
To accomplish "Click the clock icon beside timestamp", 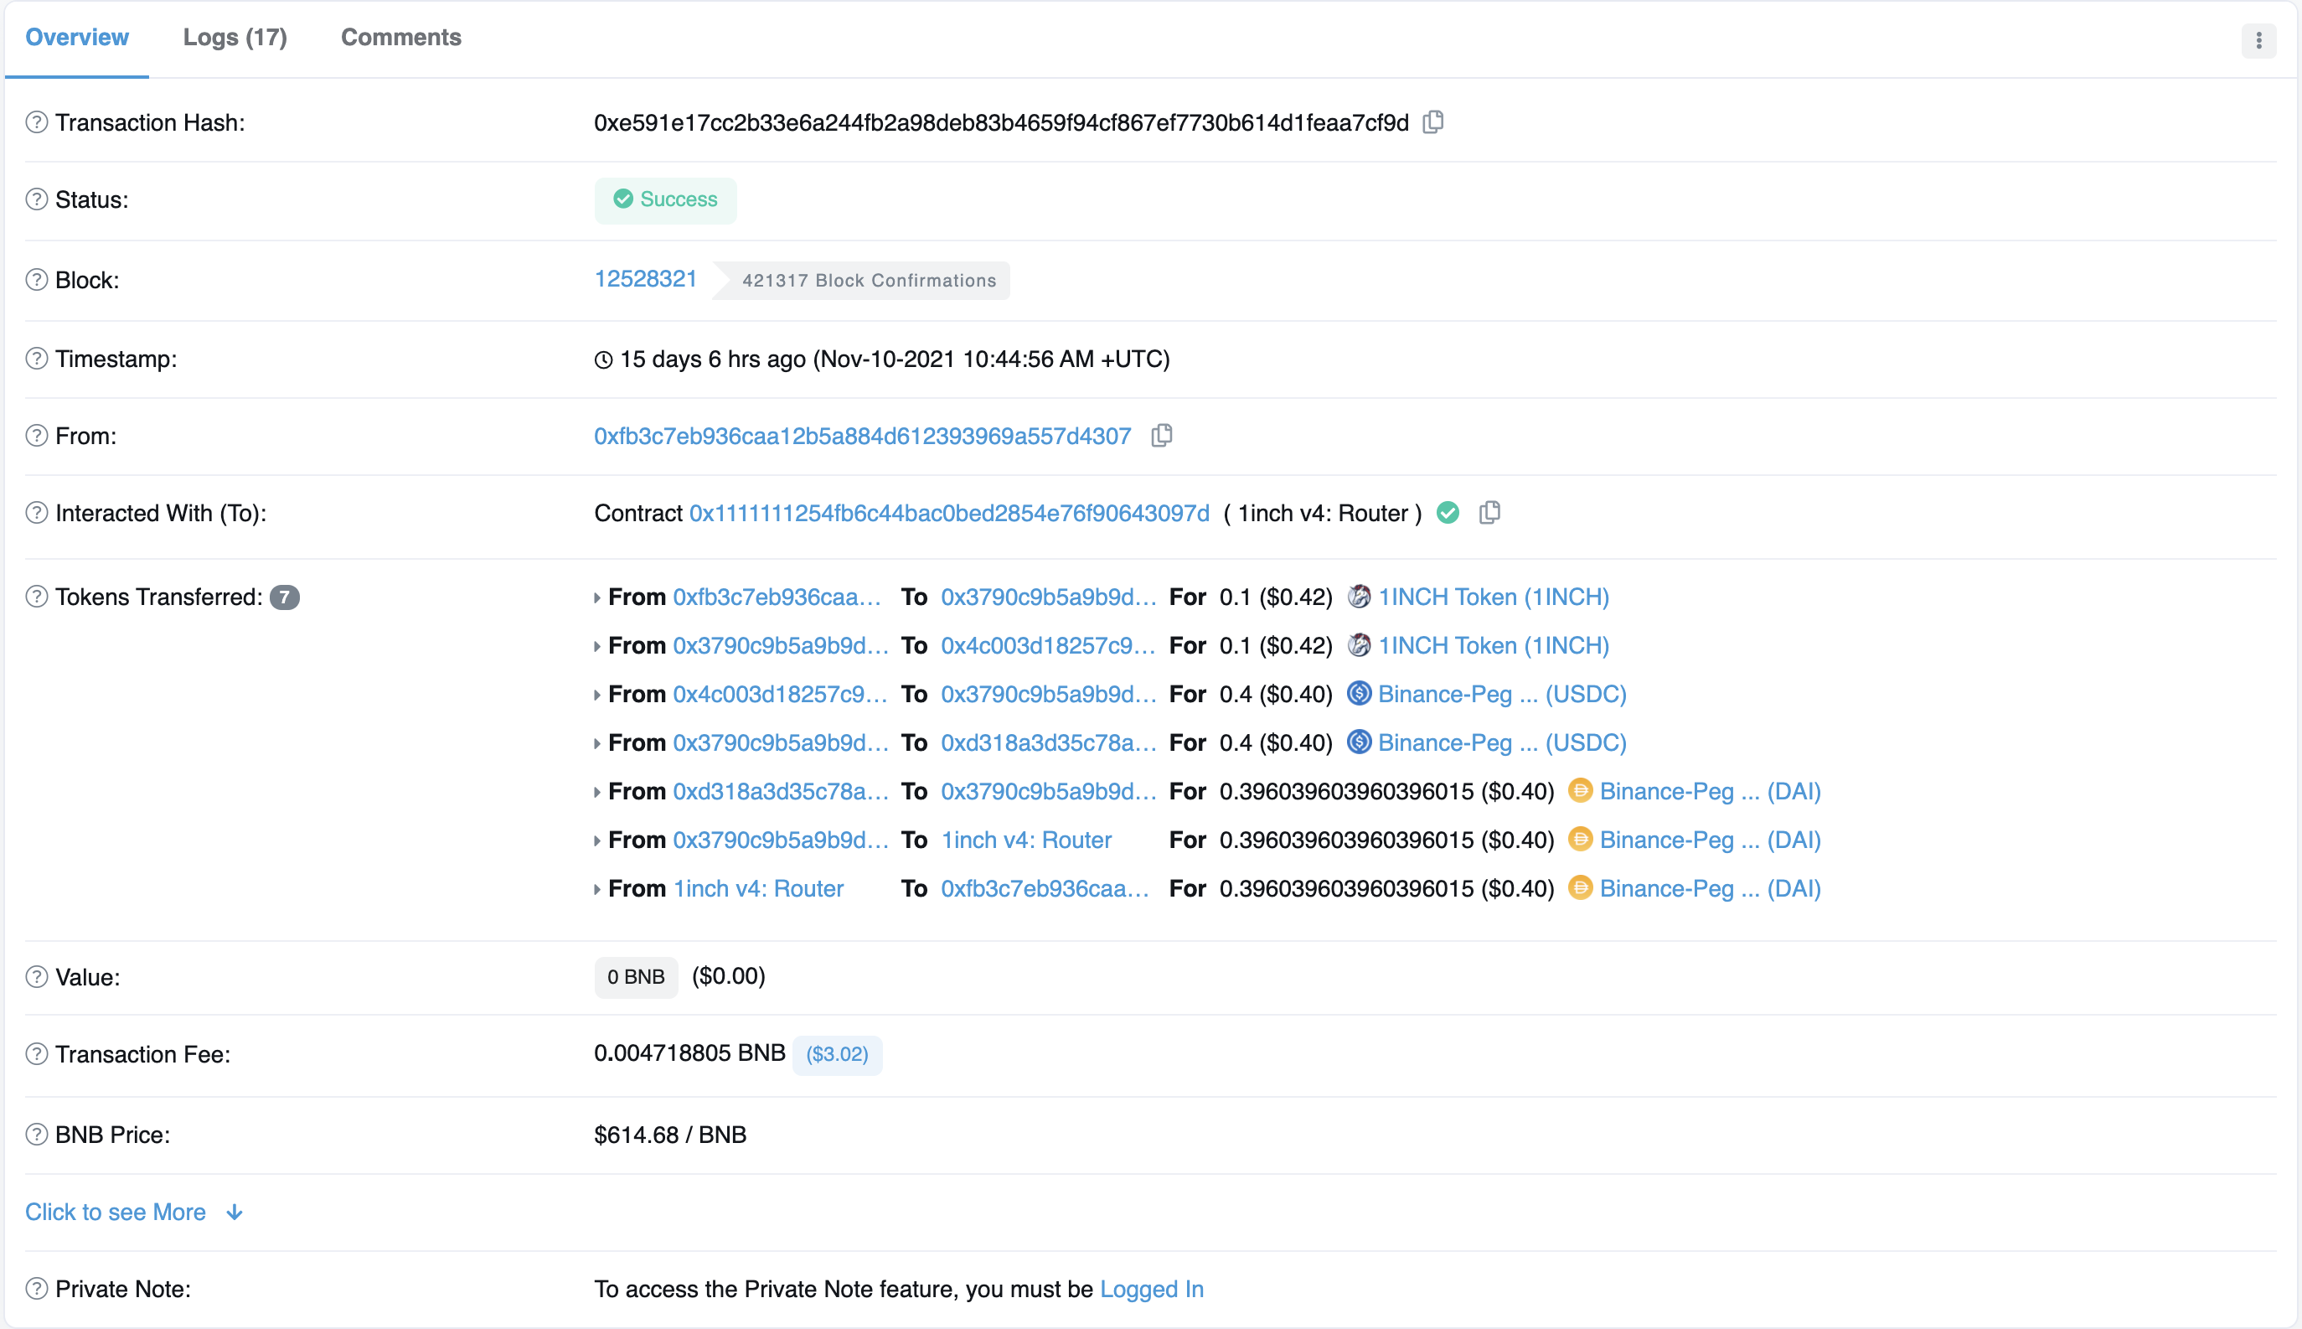I will (x=603, y=359).
